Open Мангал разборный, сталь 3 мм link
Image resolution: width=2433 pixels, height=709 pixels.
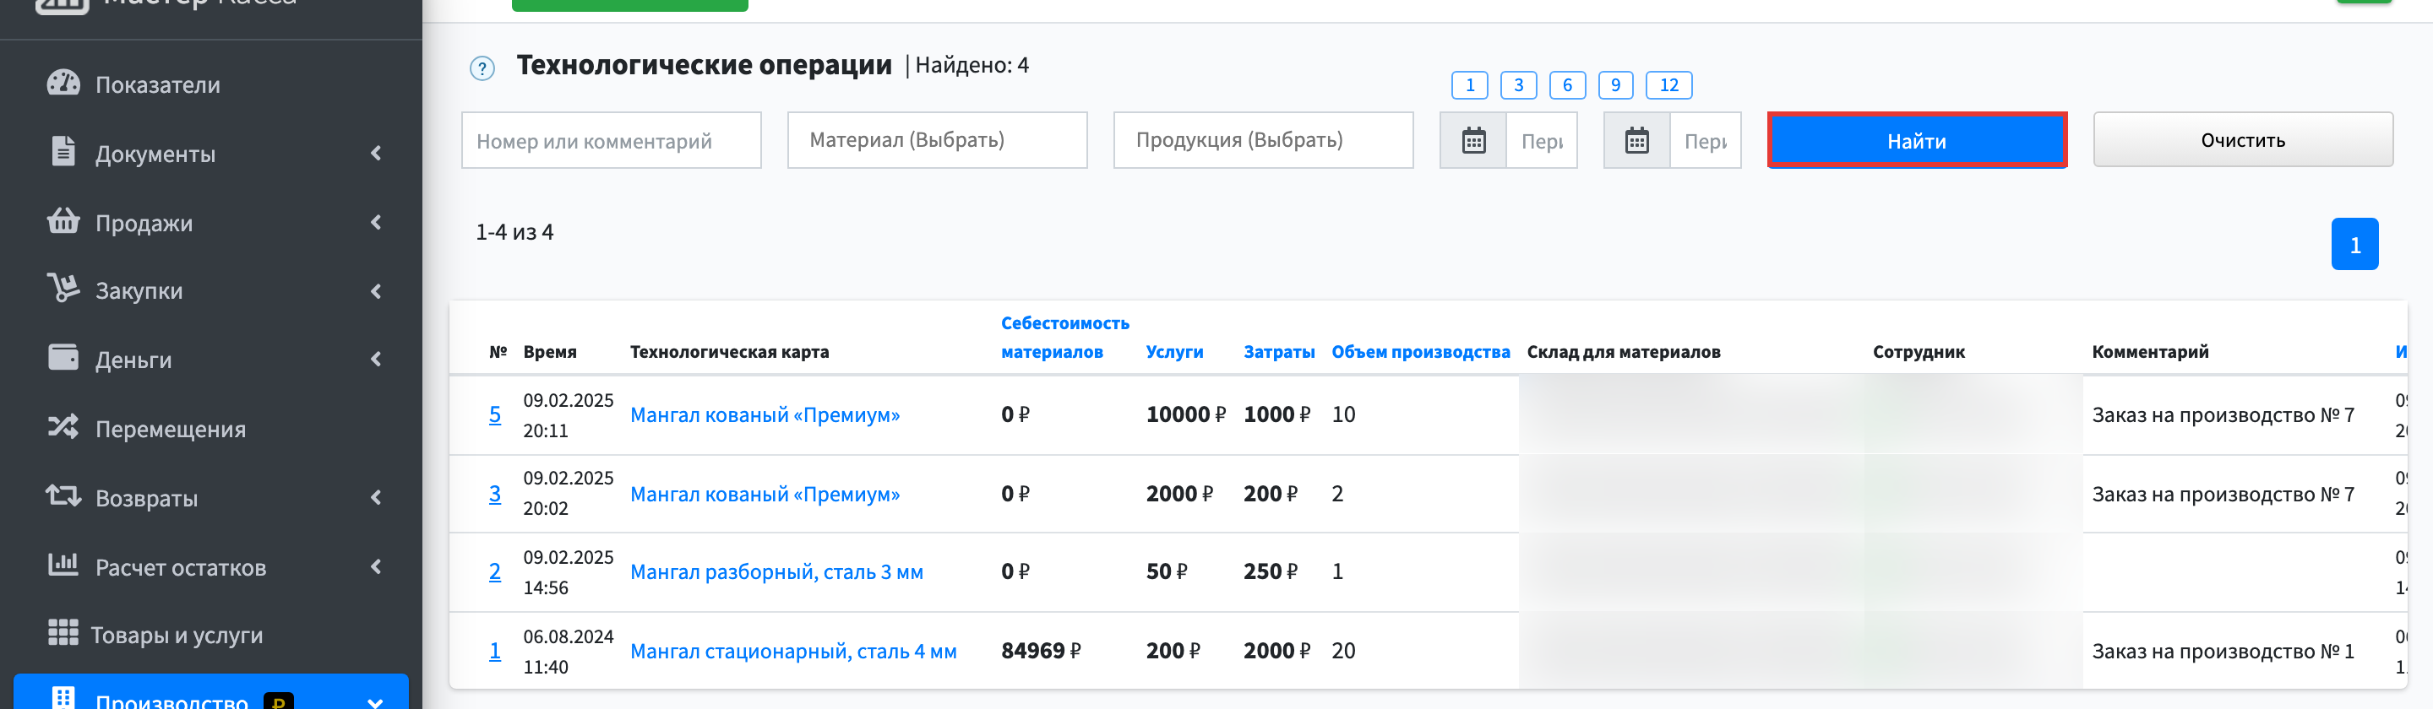pos(776,571)
